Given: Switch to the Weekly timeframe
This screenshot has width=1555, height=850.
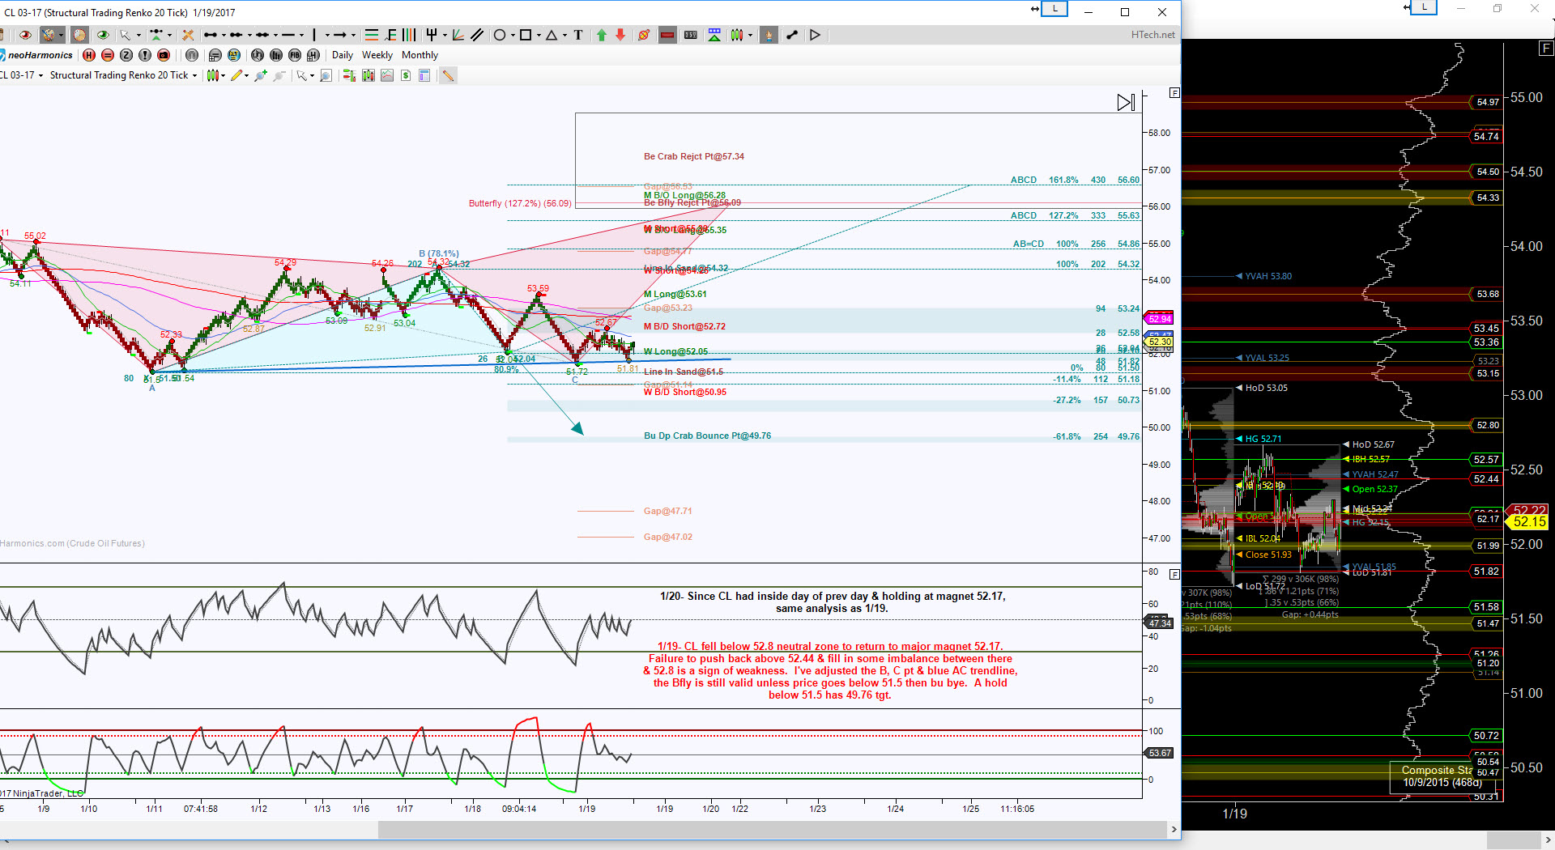Looking at the screenshot, I should pos(377,55).
